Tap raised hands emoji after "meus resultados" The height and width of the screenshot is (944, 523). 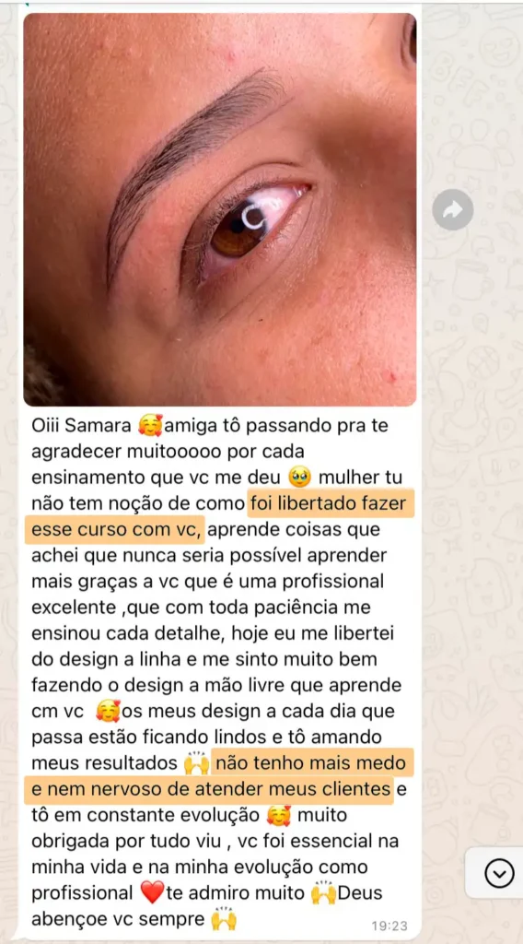pyautogui.click(x=196, y=762)
